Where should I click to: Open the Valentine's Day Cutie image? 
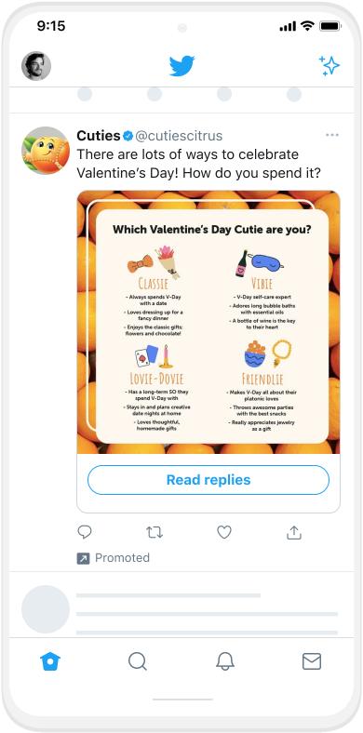point(208,322)
